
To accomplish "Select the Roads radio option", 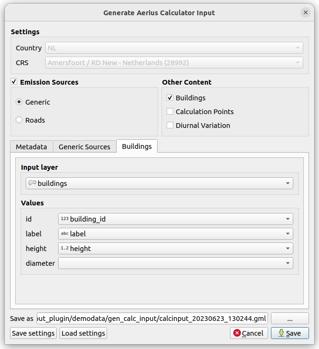I will point(19,120).
